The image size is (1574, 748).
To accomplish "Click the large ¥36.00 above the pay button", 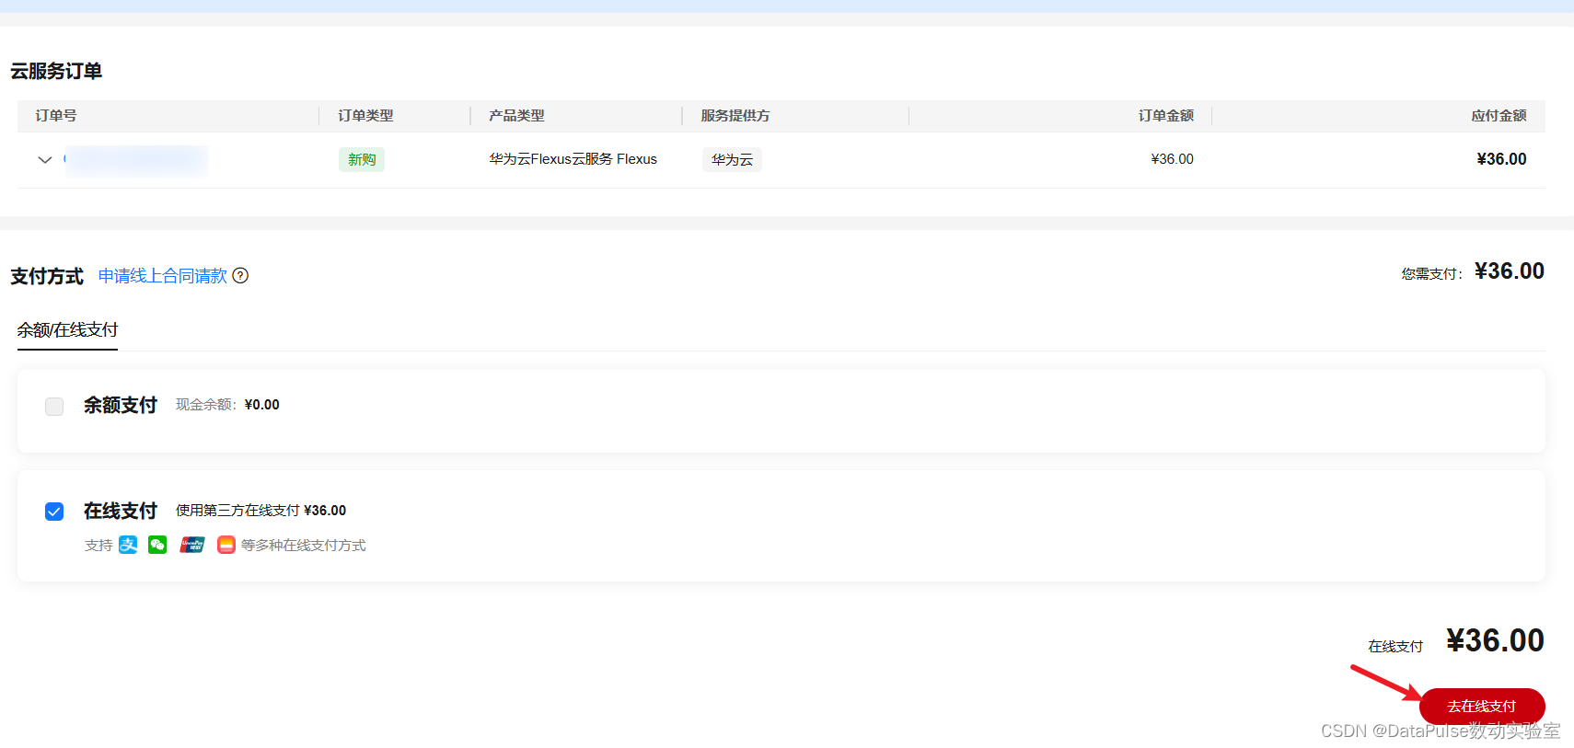I will pyautogui.click(x=1495, y=640).
